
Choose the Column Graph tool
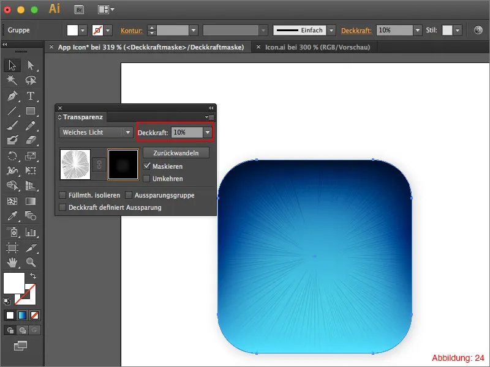tap(30, 232)
